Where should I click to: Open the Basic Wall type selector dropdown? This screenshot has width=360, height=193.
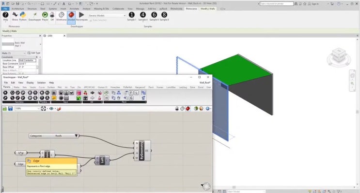pos(22,44)
